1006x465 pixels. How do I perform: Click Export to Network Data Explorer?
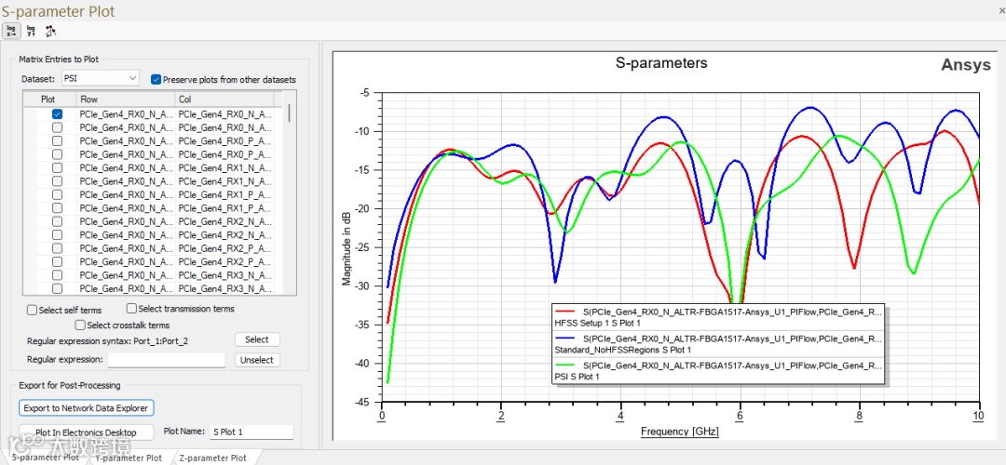click(x=86, y=407)
